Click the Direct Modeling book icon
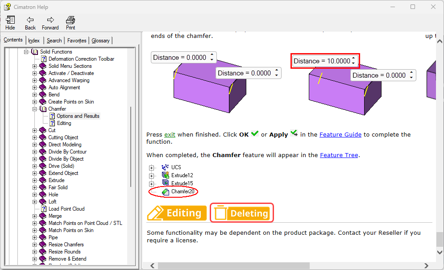 (43, 145)
